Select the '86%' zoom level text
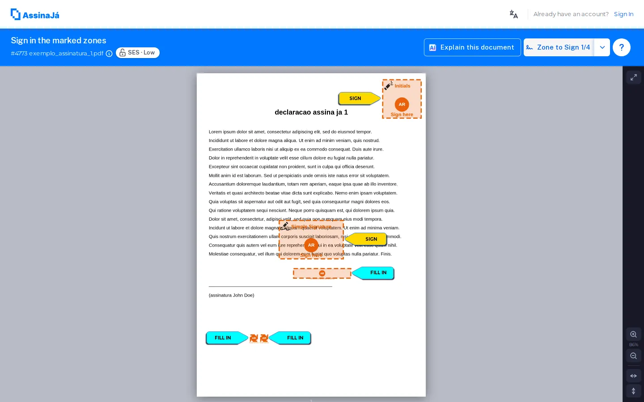644x402 pixels. coord(634,345)
